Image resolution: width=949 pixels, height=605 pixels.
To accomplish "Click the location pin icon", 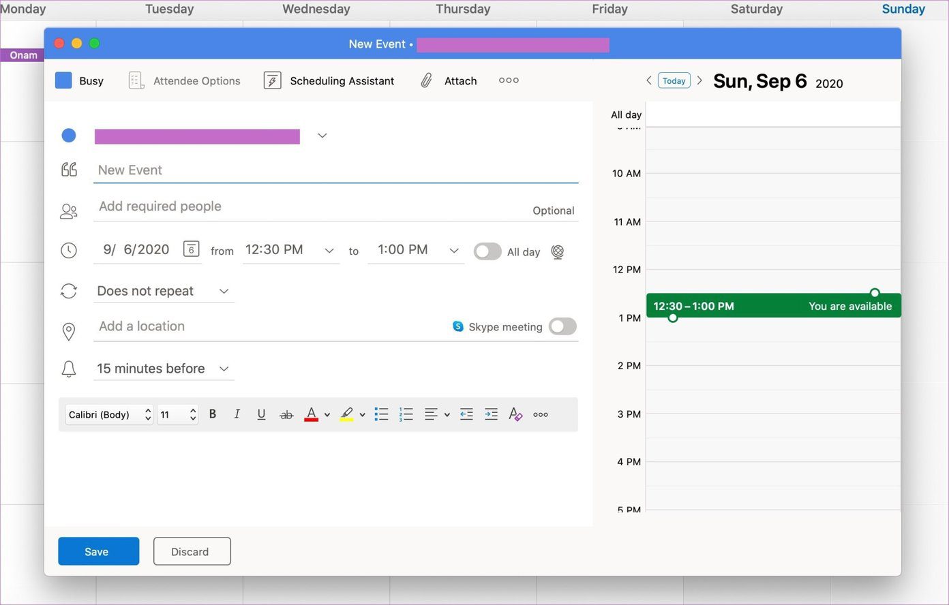I will 69,332.
